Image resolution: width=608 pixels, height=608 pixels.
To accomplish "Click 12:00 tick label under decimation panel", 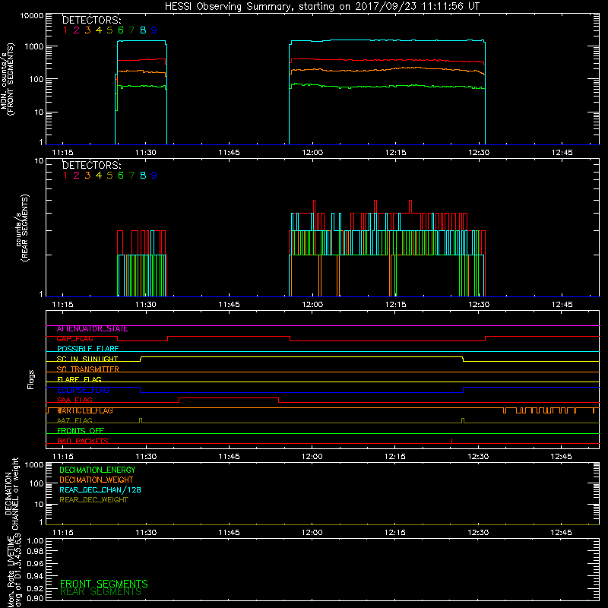I will click(312, 533).
